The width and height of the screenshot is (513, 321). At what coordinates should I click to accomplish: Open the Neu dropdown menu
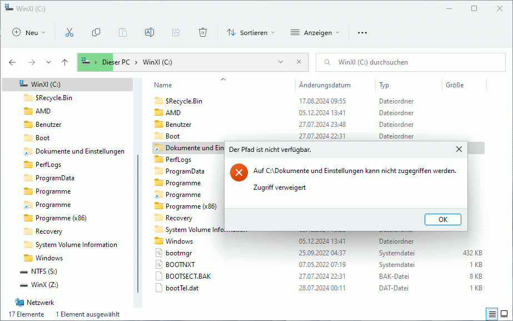[x=28, y=32]
